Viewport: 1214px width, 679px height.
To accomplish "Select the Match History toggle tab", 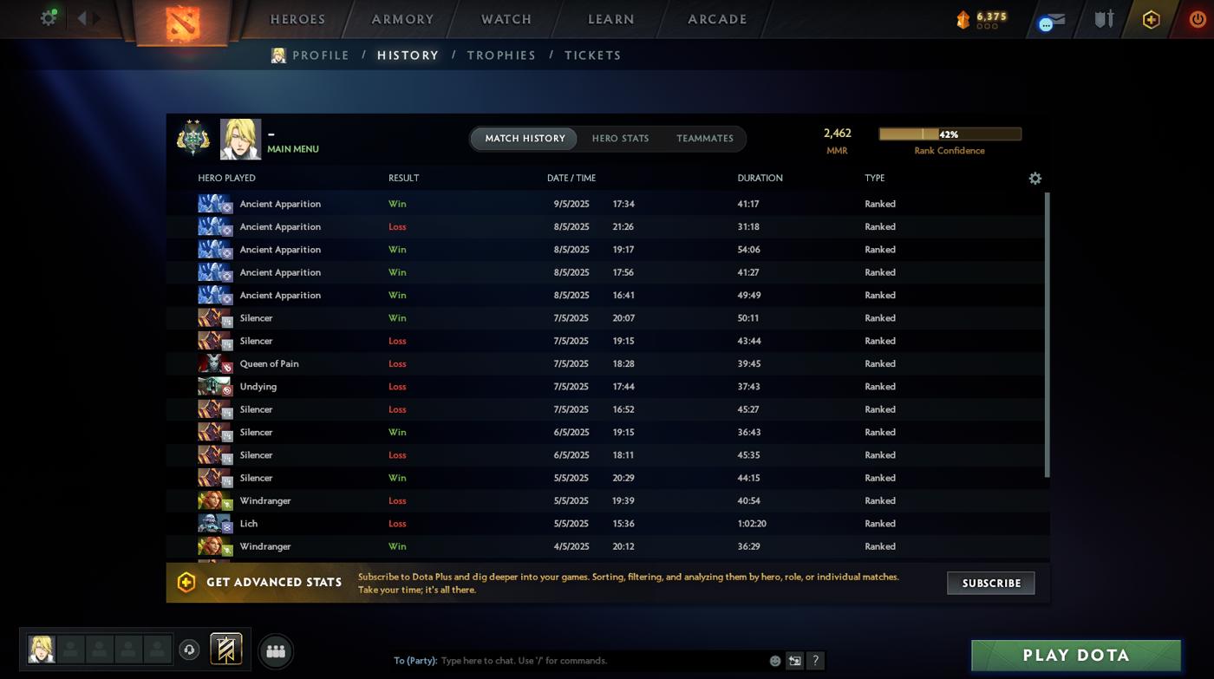I will tap(525, 139).
